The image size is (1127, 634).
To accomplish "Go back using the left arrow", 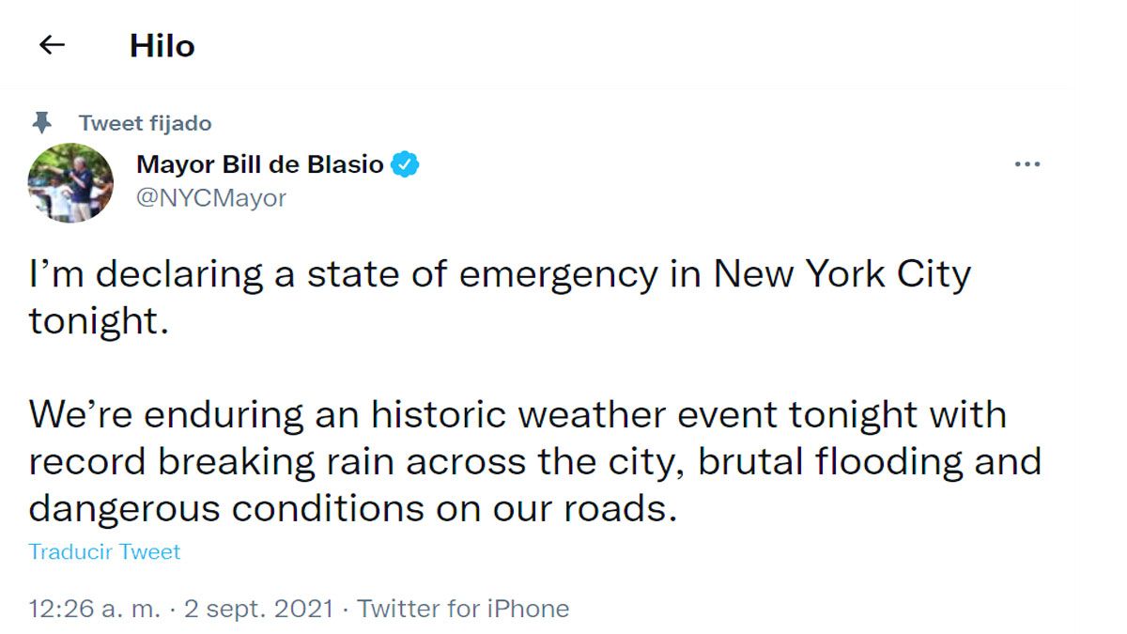I will tap(52, 45).
